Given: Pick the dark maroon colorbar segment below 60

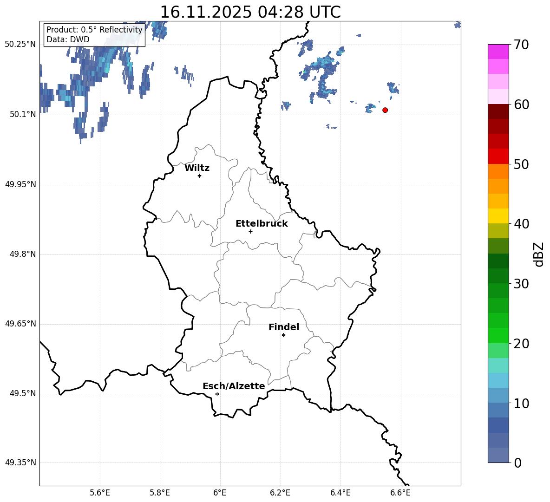Looking at the screenshot, I should coord(498,111).
